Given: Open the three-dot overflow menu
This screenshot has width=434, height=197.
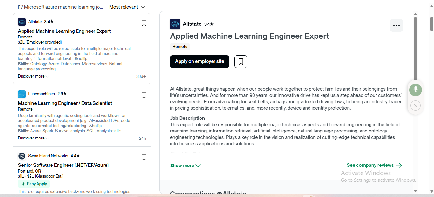Looking at the screenshot, I should pyautogui.click(x=396, y=25).
